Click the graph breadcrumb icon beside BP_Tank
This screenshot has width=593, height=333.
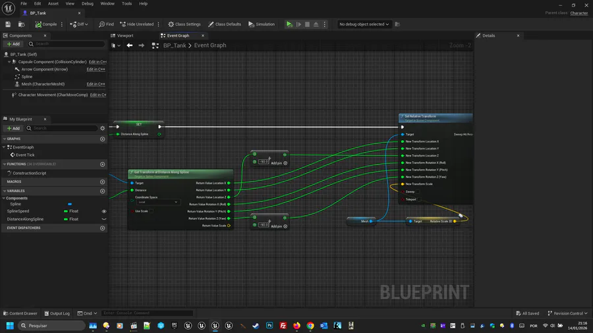[x=155, y=45]
